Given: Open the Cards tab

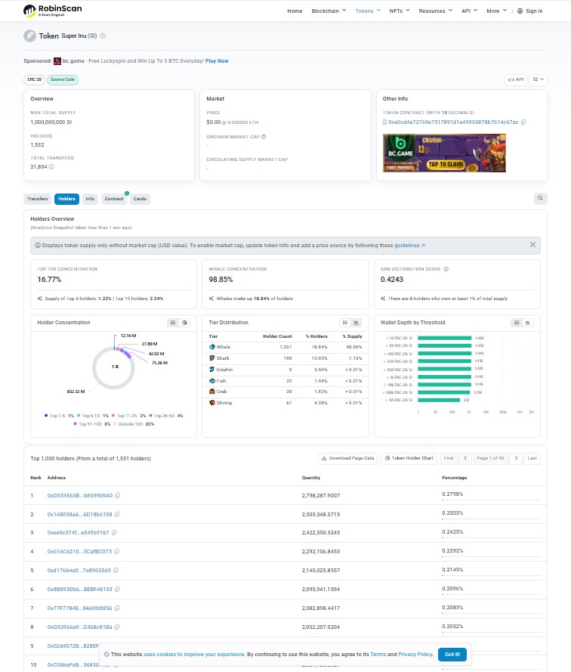Looking at the screenshot, I should click(x=140, y=199).
